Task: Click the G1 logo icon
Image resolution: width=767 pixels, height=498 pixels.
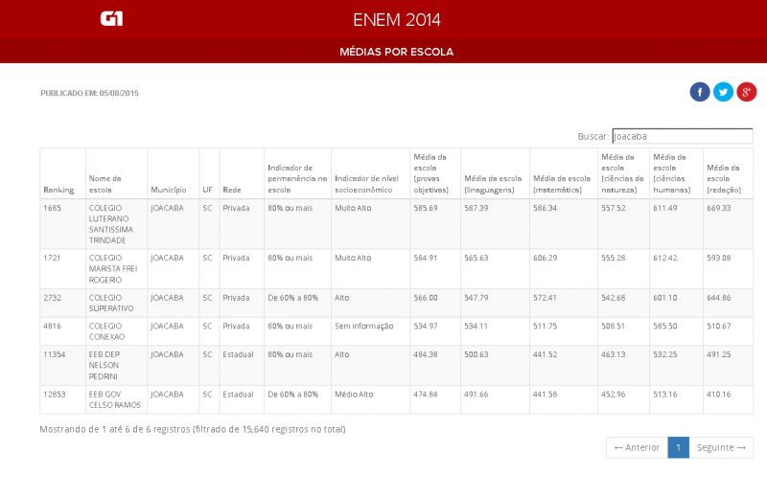Action: (x=111, y=19)
